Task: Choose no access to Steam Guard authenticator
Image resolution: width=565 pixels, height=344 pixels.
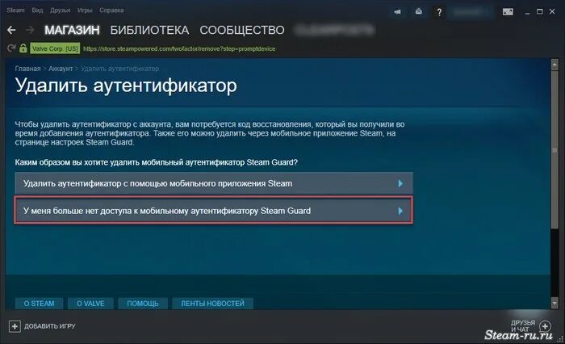Action: click(214, 211)
